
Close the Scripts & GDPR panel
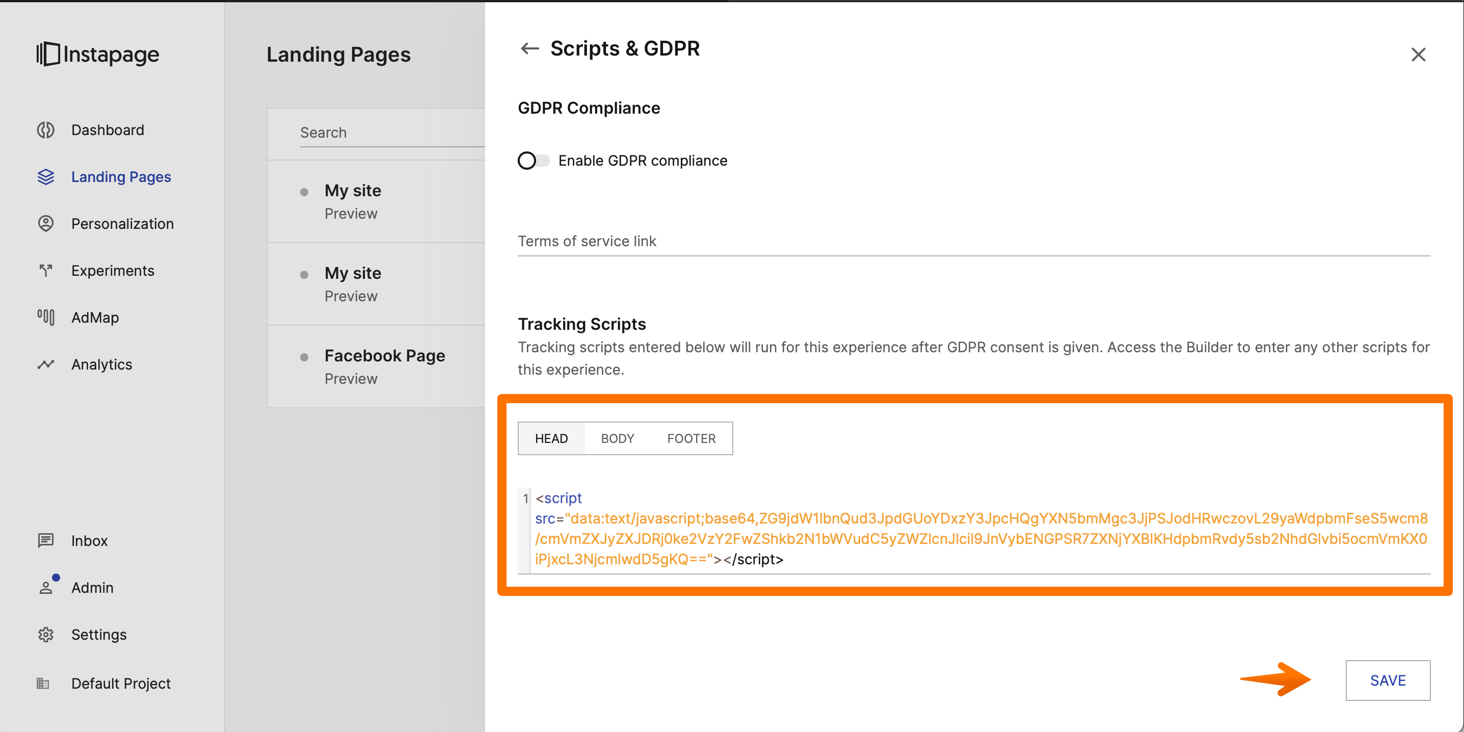coord(1418,55)
